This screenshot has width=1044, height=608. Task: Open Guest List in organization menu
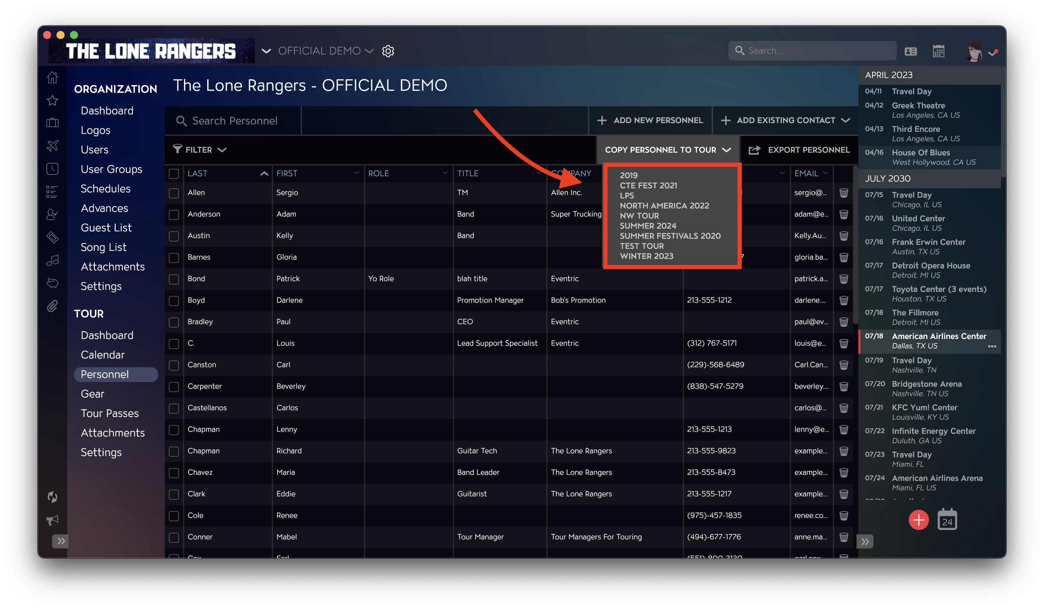pyautogui.click(x=106, y=227)
